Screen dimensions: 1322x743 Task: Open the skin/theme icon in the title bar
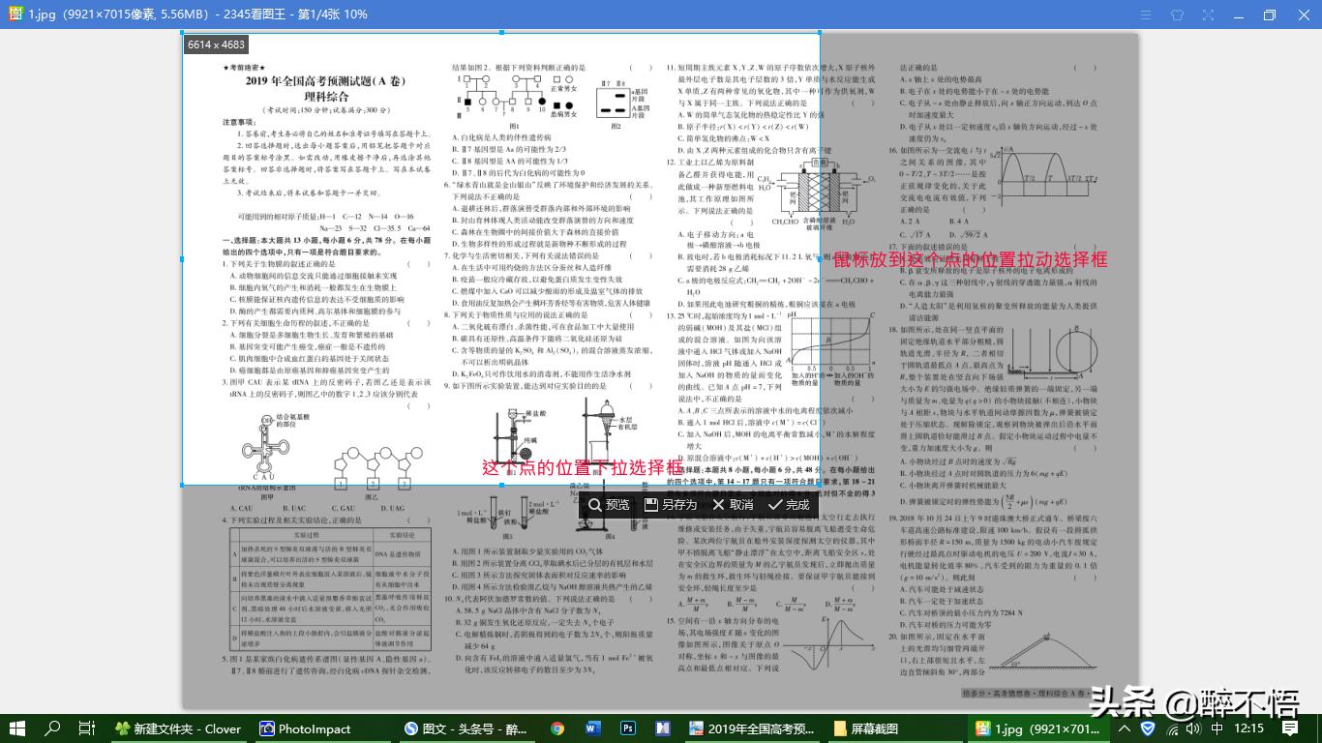[1177, 15]
